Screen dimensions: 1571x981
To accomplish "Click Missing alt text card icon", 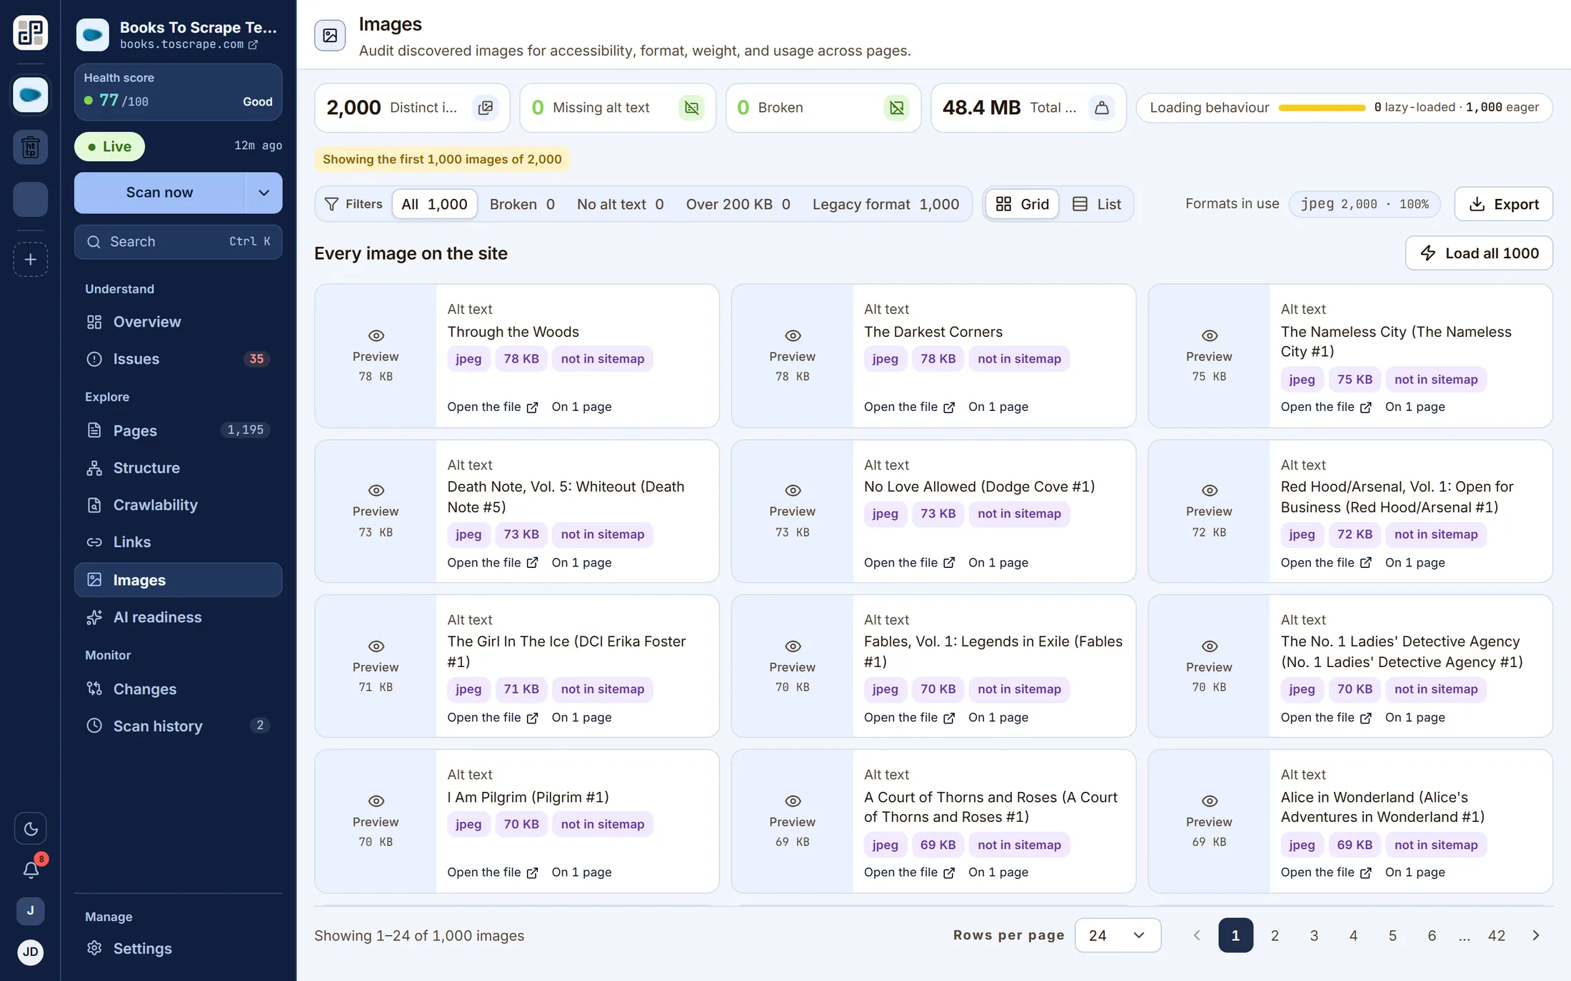I will (x=691, y=108).
